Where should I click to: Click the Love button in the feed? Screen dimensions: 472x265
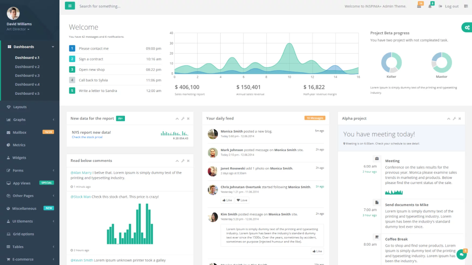242,200
